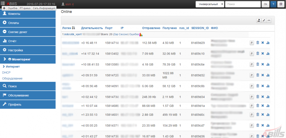286x138 pixels.
Task: Focus the Поиск search input field
Action: point(243,4)
